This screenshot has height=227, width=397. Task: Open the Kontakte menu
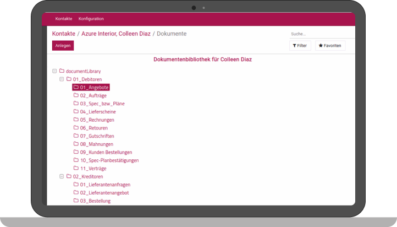[x=64, y=19]
